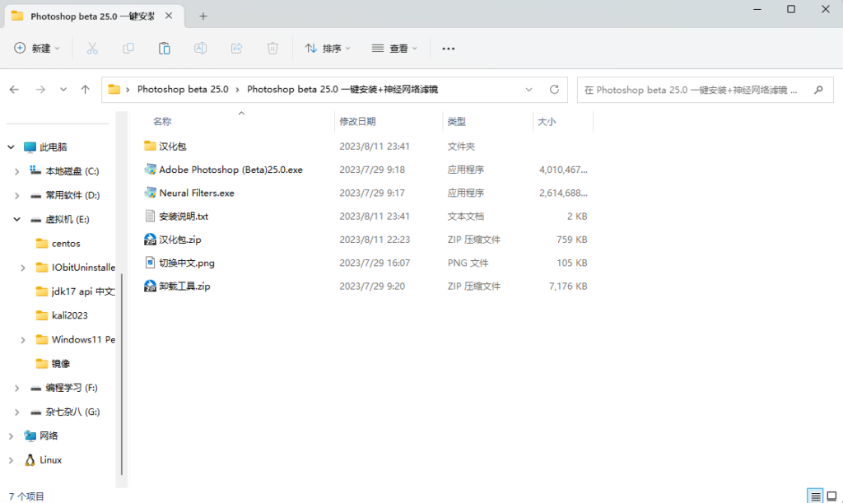Open recent locations dropdown chevron

(63, 90)
